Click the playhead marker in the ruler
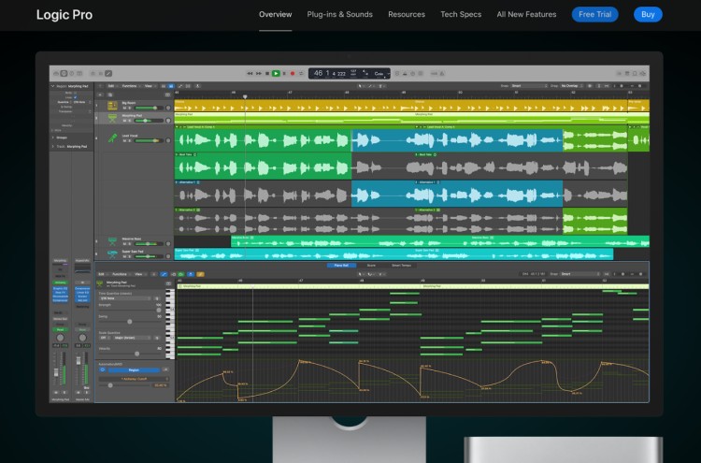Image resolution: width=701 pixels, height=463 pixels. pyautogui.click(x=245, y=96)
